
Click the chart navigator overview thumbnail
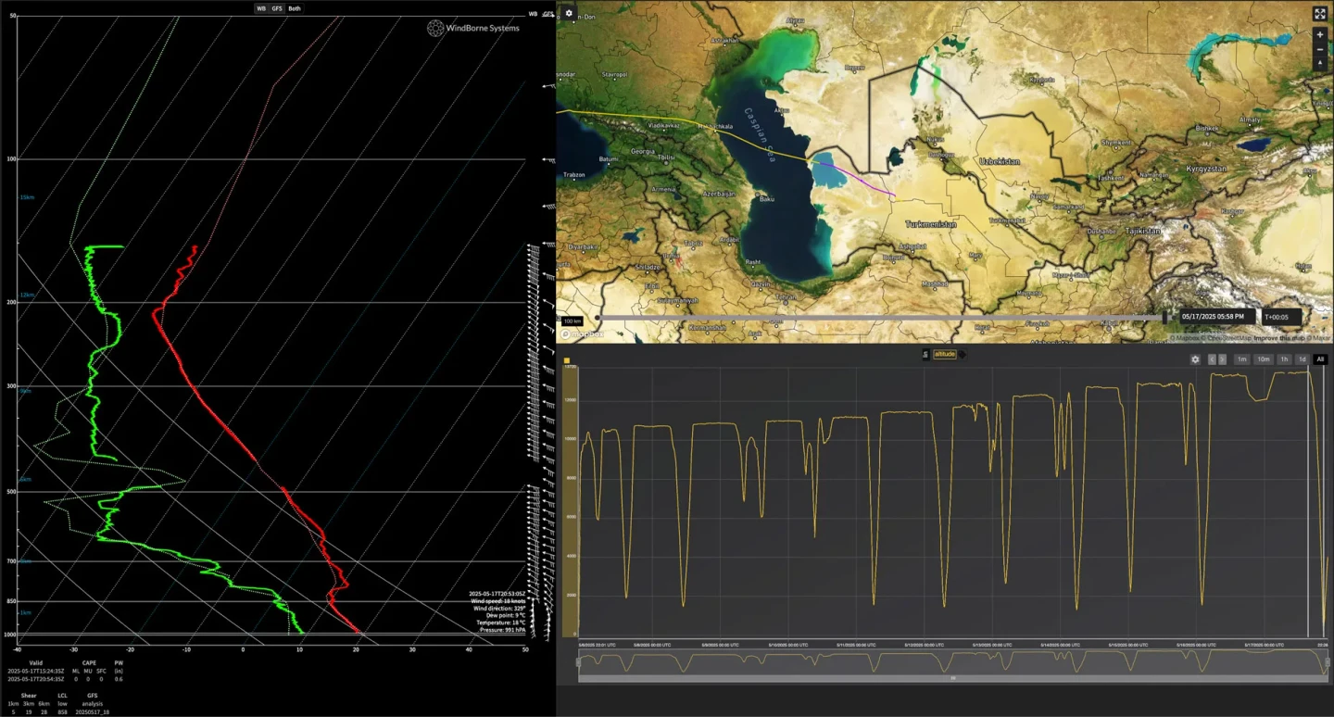(x=952, y=661)
